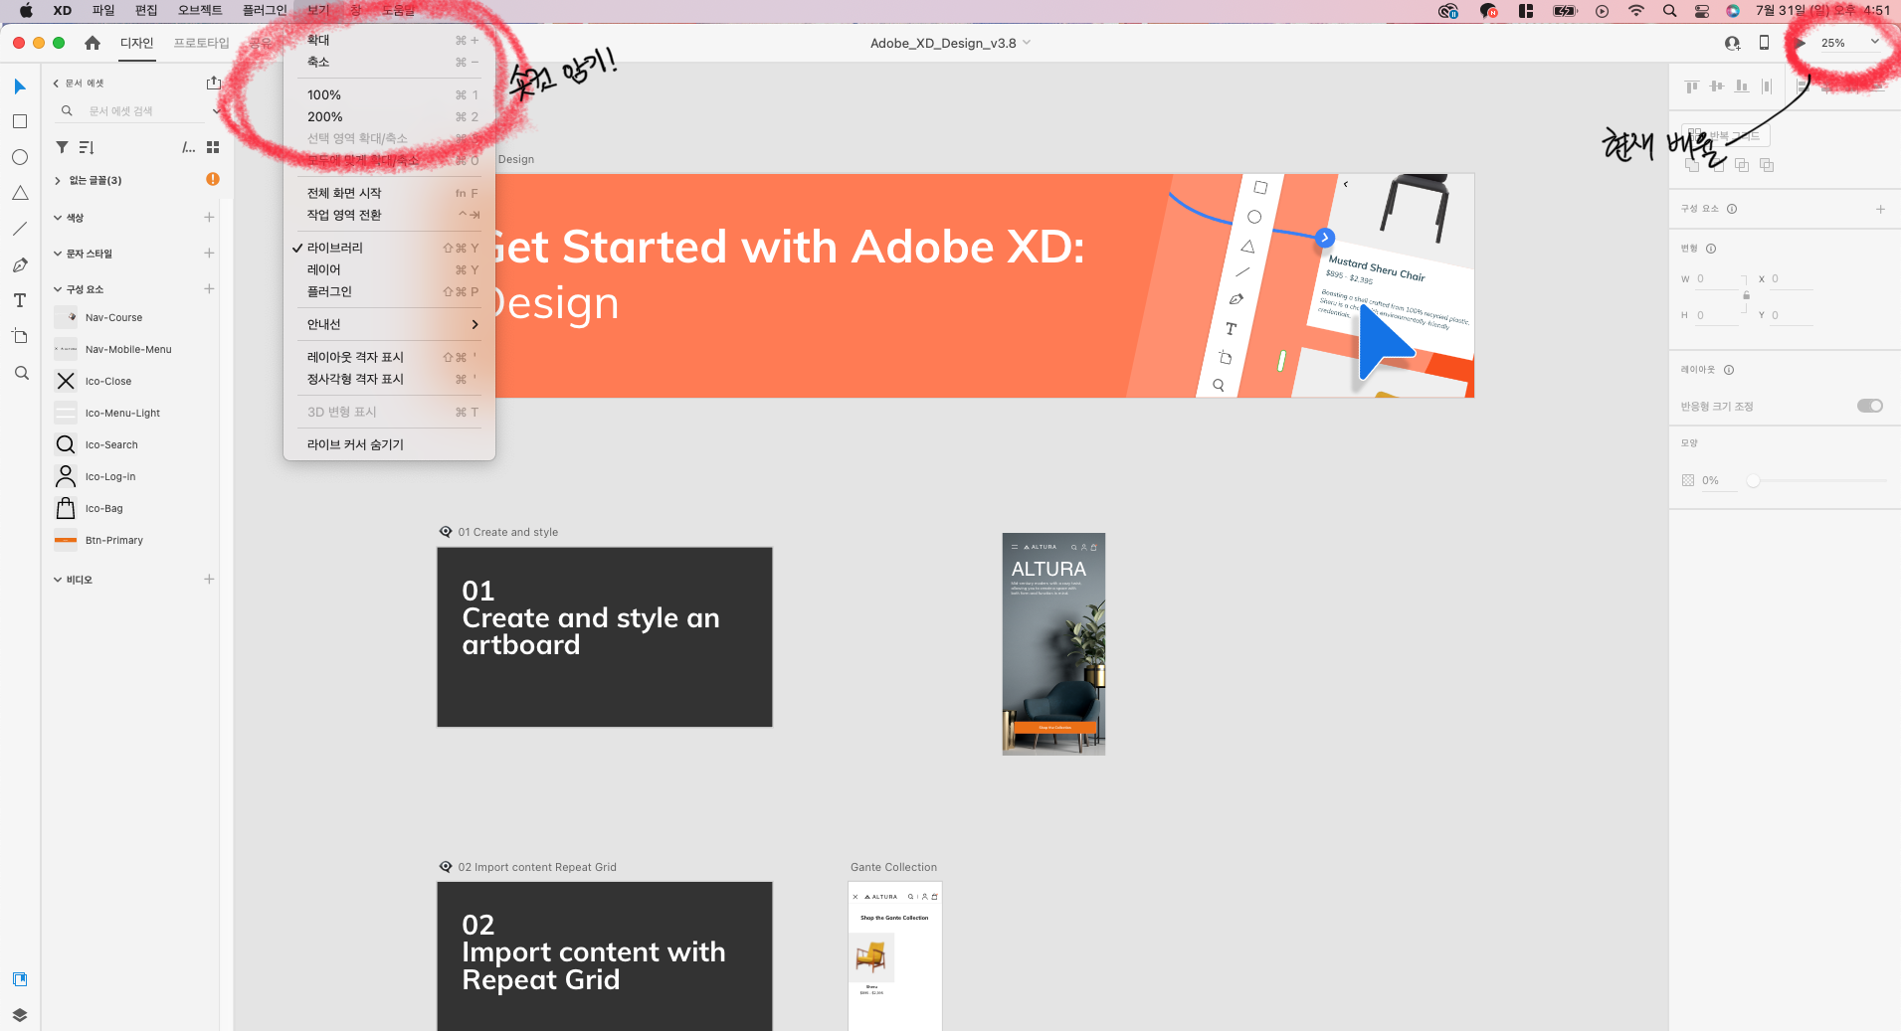The height and width of the screenshot is (1031, 1901).
Task: Select the Polygon tool
Action: 20,193
